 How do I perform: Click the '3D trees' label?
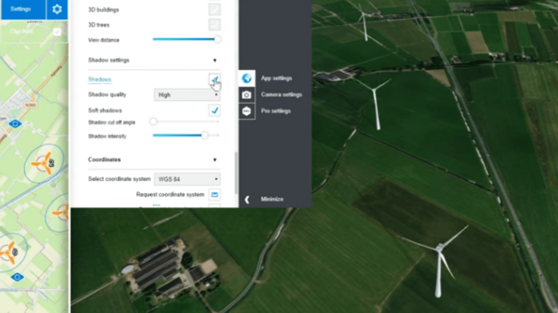(x=99, y=25)
